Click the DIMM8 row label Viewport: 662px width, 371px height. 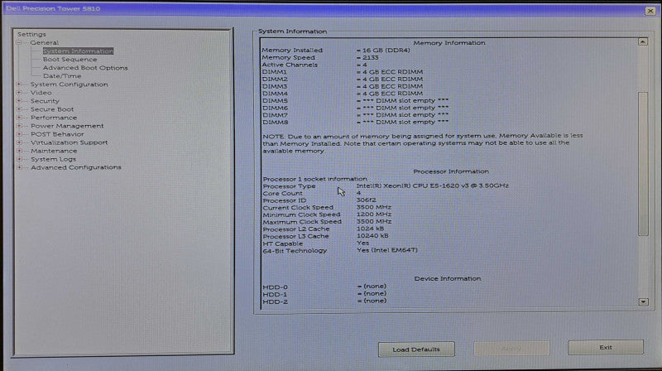tap(275, 122)
